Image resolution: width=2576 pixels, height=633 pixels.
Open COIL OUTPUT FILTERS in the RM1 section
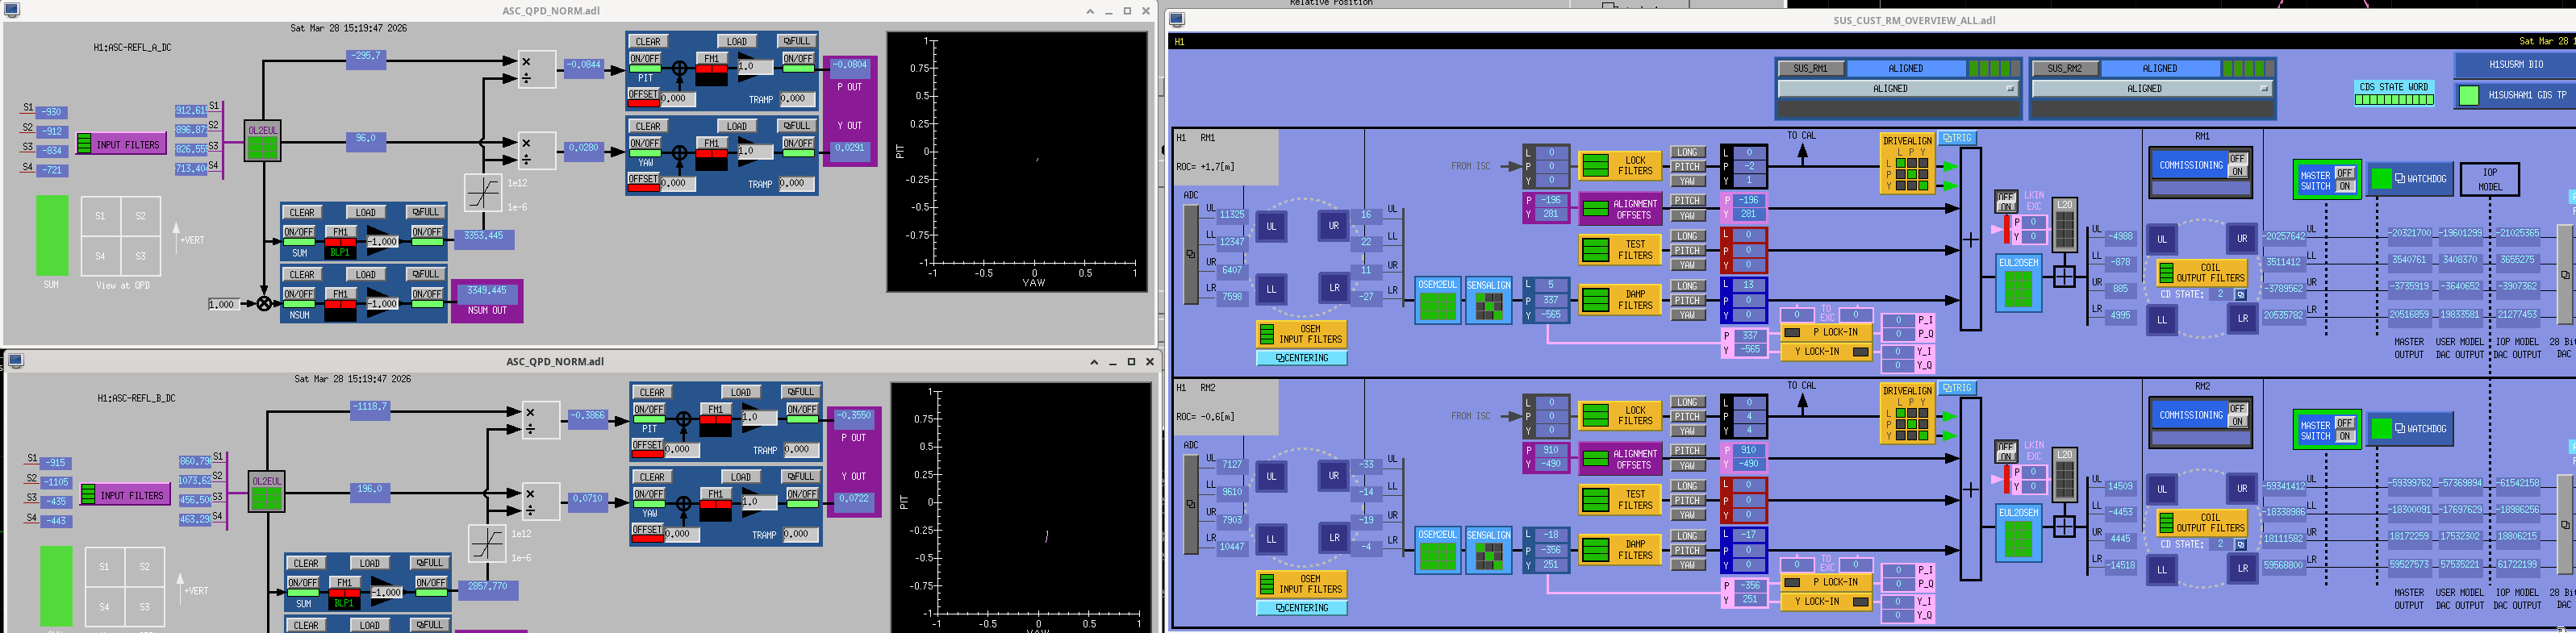[2200, 273]
